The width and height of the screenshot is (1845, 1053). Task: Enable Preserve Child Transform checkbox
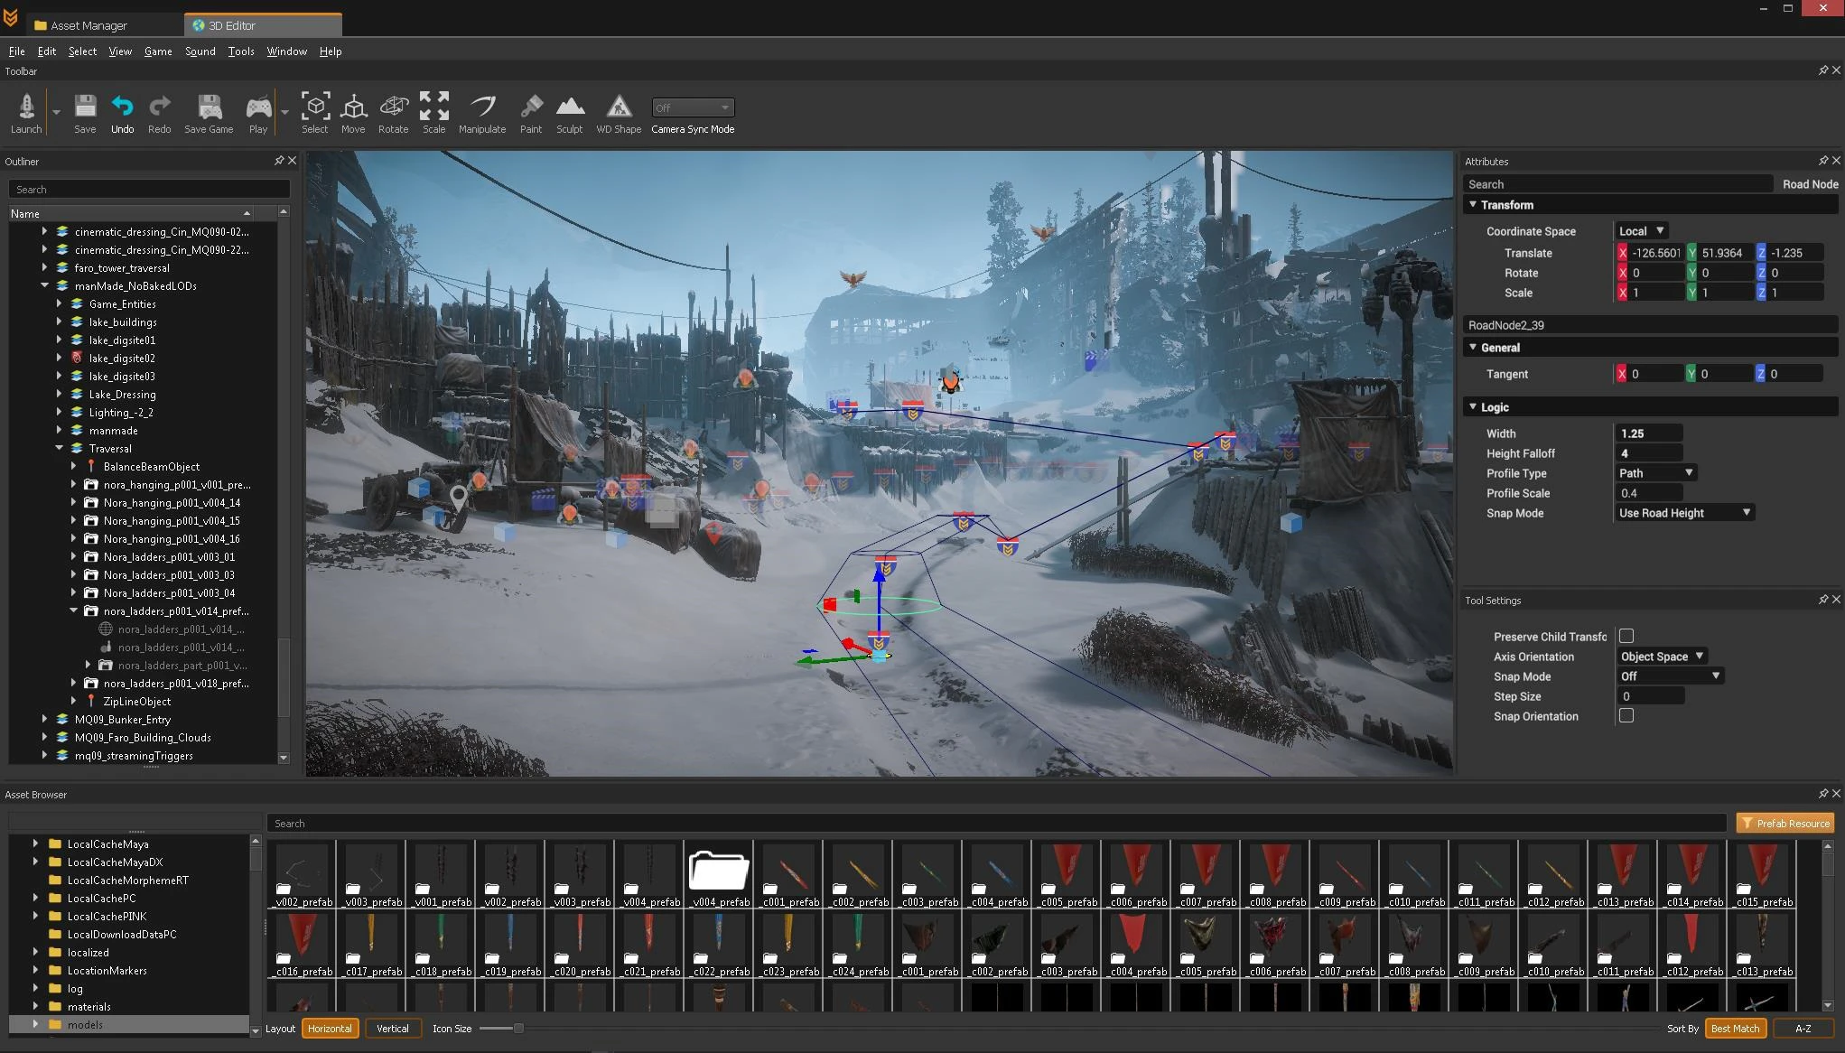pyautogui.click(x=1626, y=637)
